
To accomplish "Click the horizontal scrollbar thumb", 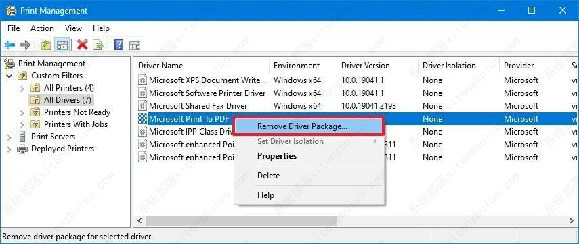I will (241, 221).
